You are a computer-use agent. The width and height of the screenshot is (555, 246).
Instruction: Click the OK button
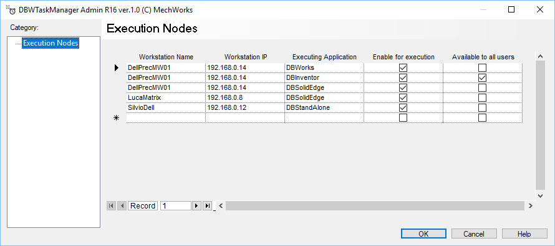tap(423, 234)
